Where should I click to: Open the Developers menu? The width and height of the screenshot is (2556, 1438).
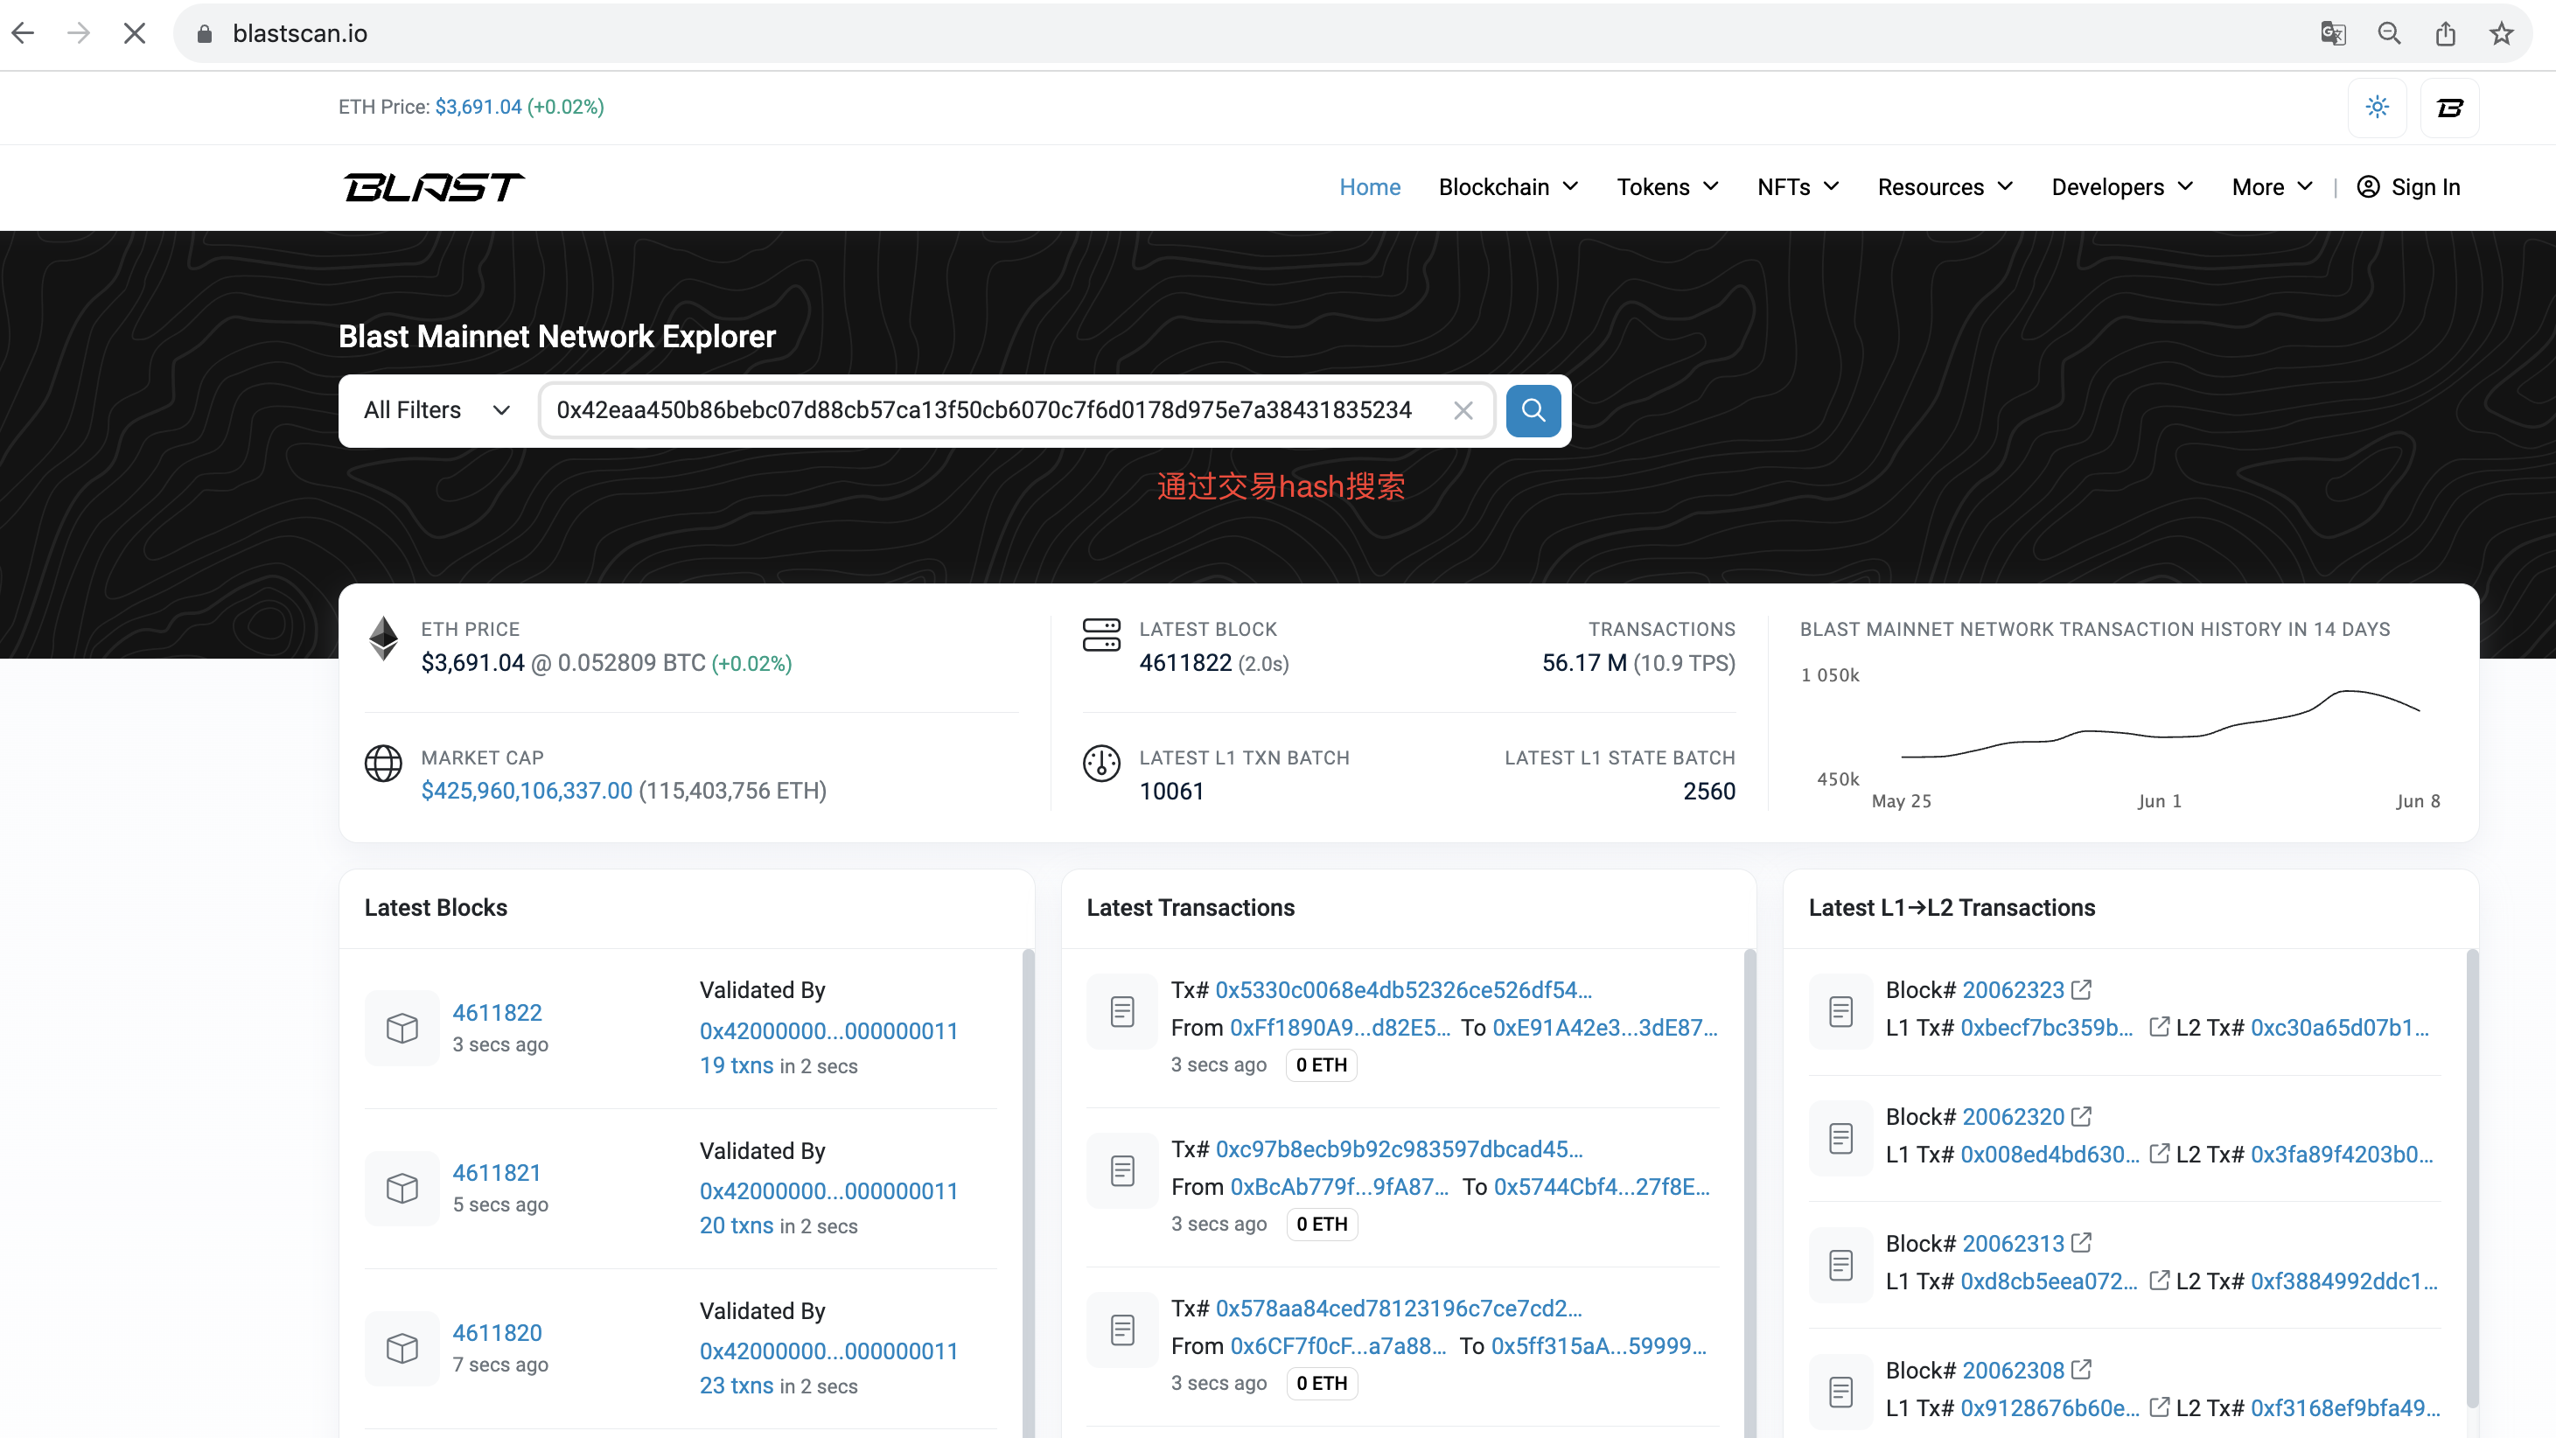pos(2121,186)
